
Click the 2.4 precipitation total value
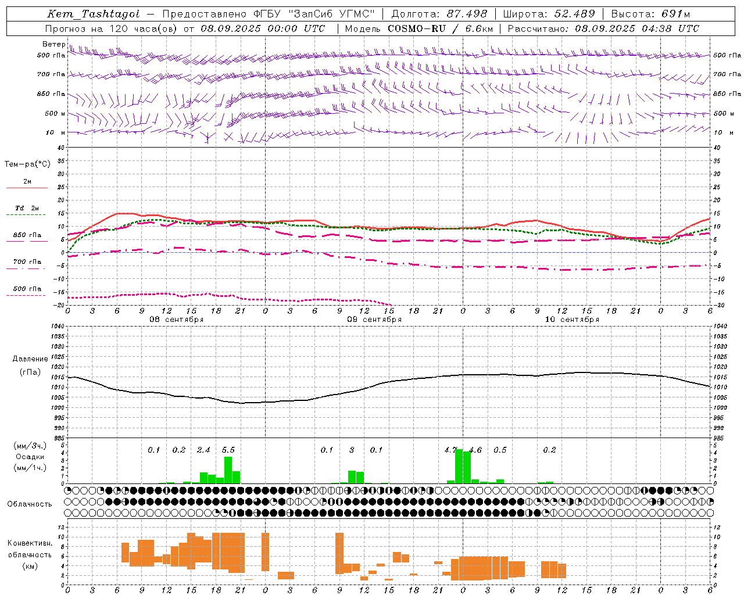[203, 450]
